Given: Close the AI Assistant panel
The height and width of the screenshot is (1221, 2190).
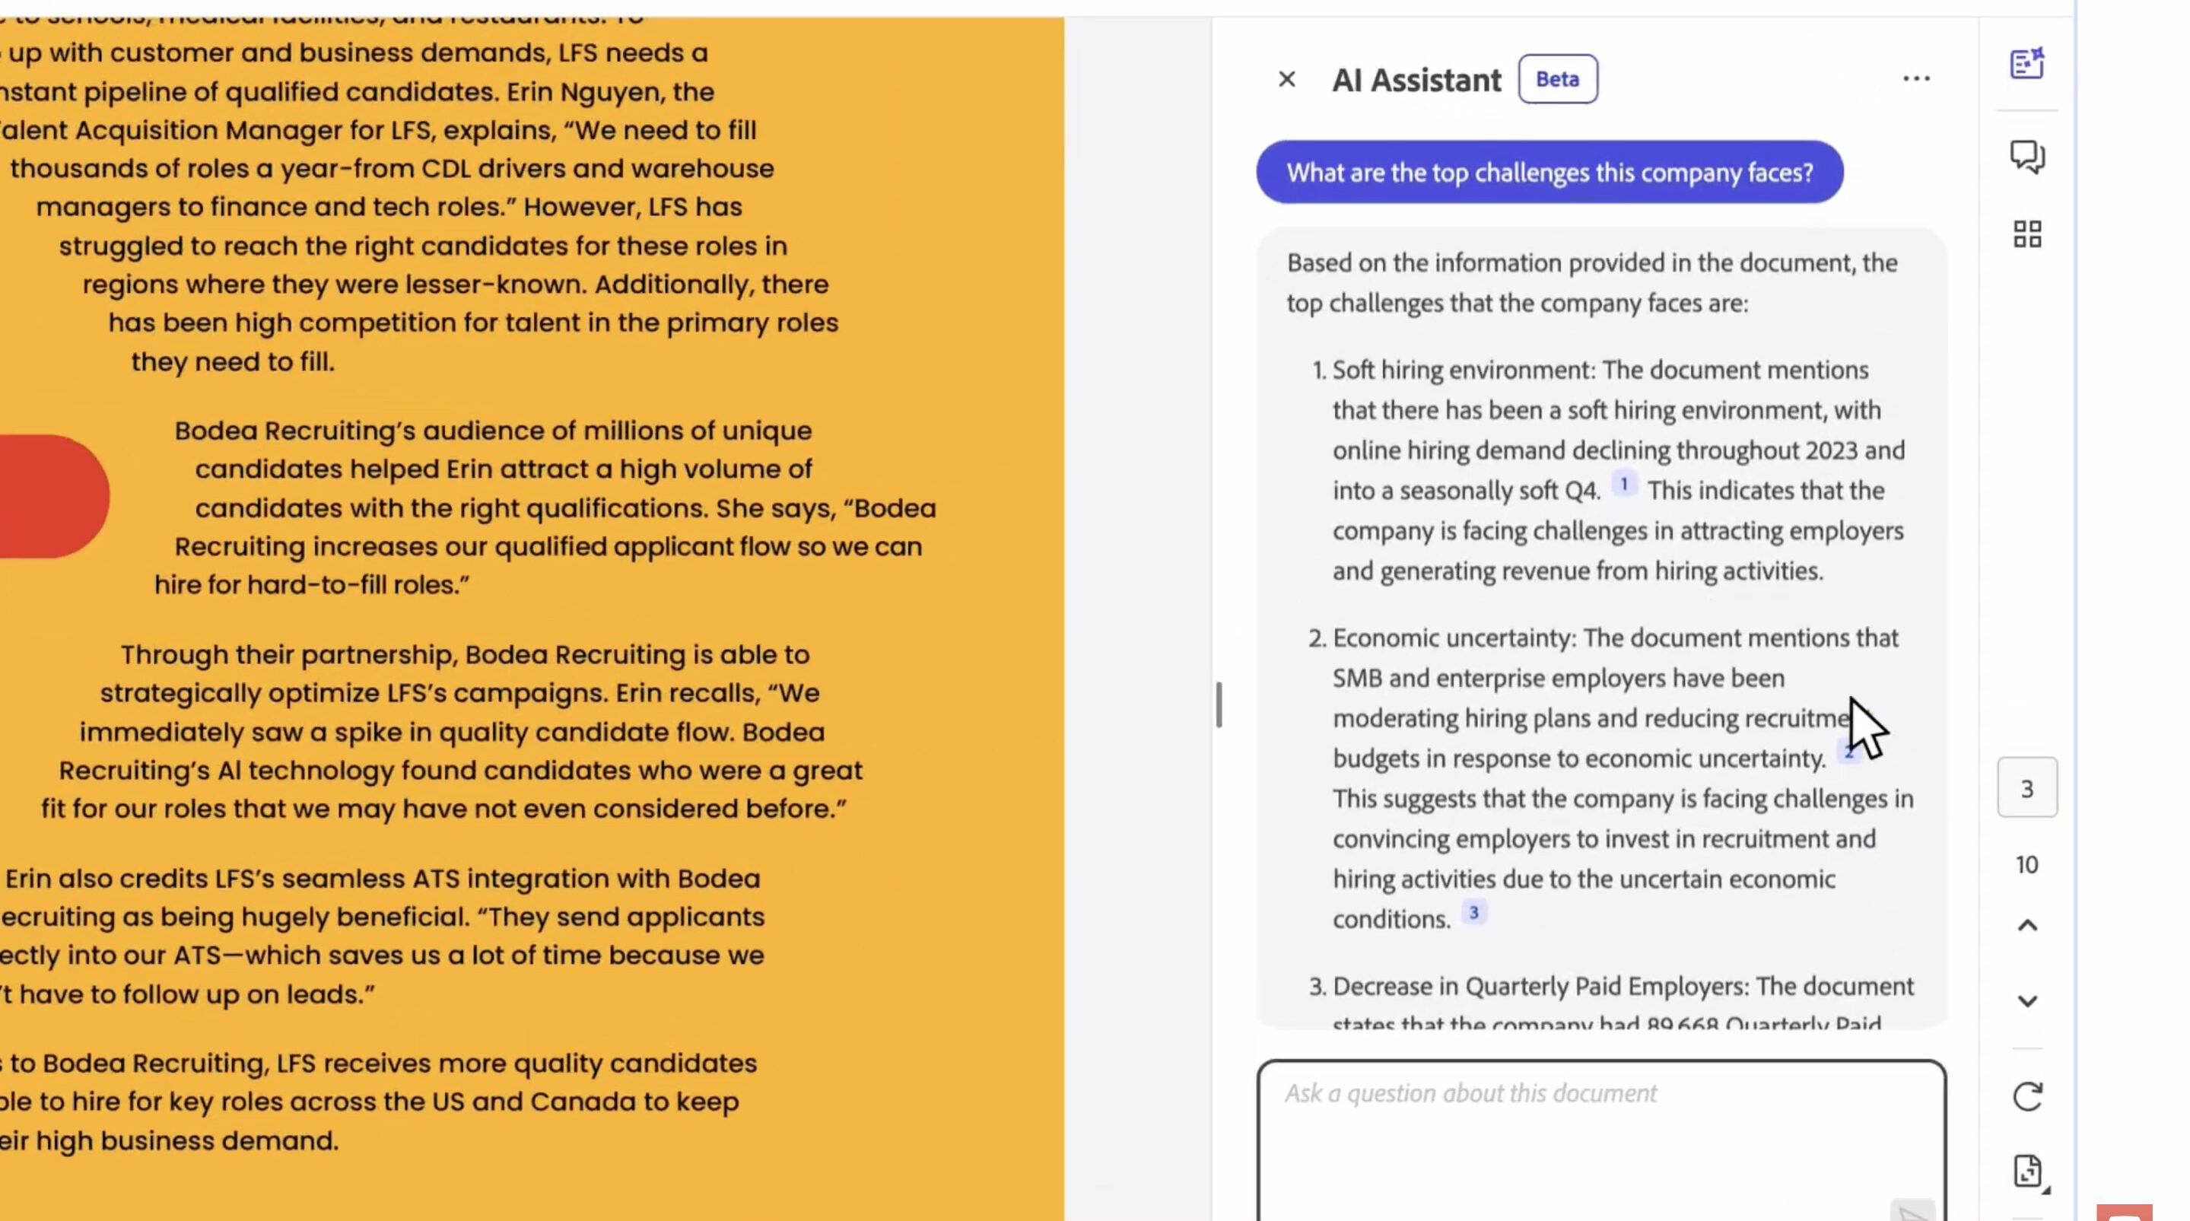Looking at the screenshot, I should 1286,79.
